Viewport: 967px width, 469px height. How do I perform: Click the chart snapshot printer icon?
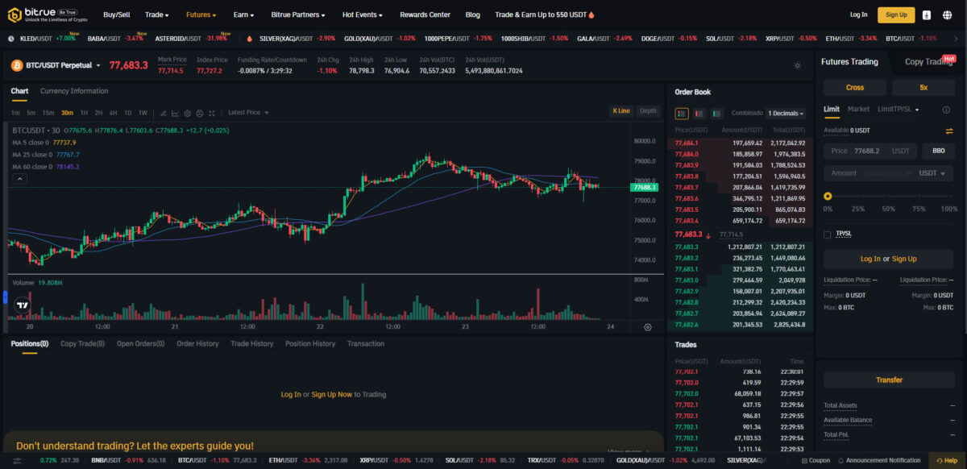[x=199, y=113]
